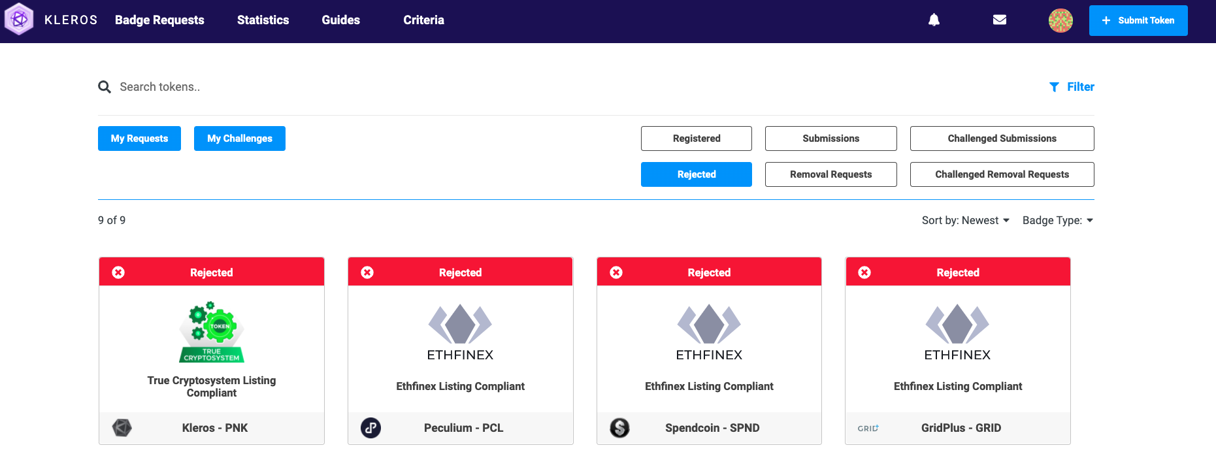Image resolution: width=1216 pixels, height=456 pixels.
Task: Click Ethfinex Listing Compliant text on GridPlus card
Action: [958, 386]
